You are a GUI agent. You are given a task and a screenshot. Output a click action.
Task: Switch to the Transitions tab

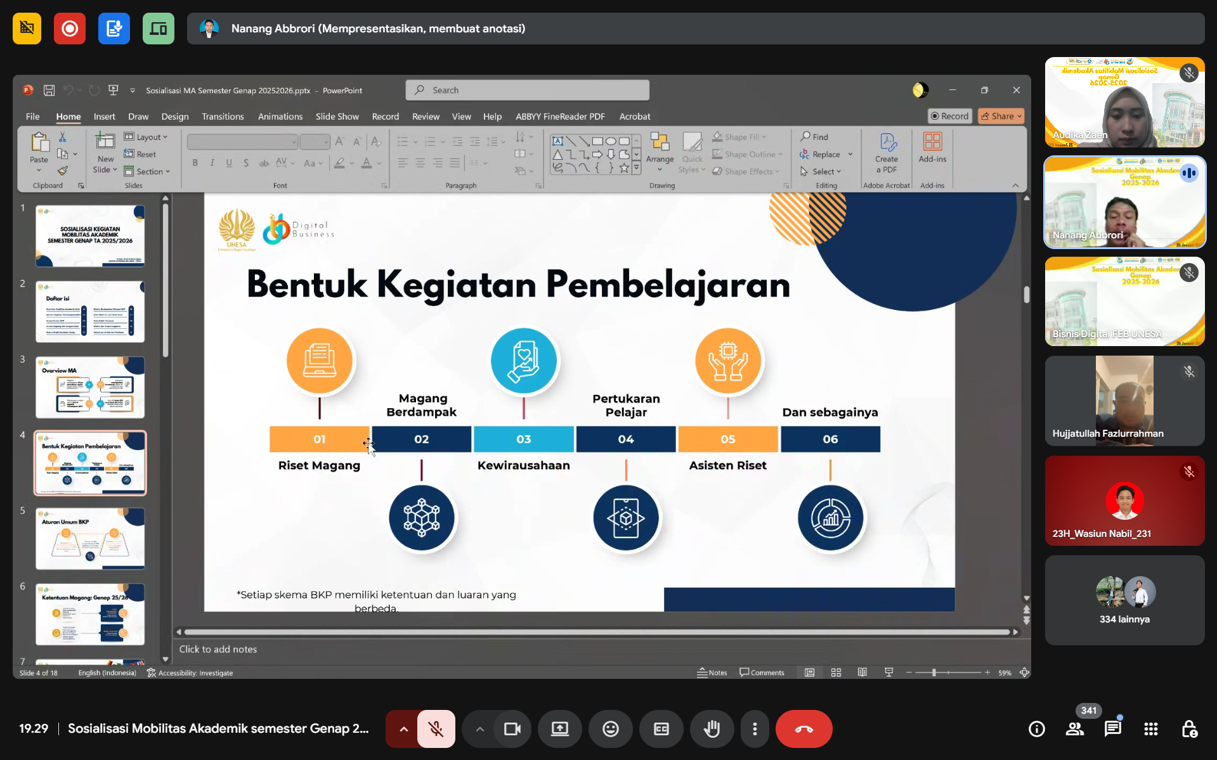coord(223,117)
